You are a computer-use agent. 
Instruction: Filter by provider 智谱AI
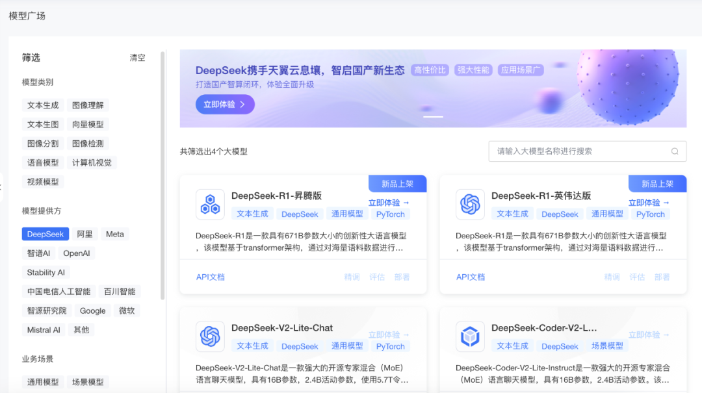(38, 253)
